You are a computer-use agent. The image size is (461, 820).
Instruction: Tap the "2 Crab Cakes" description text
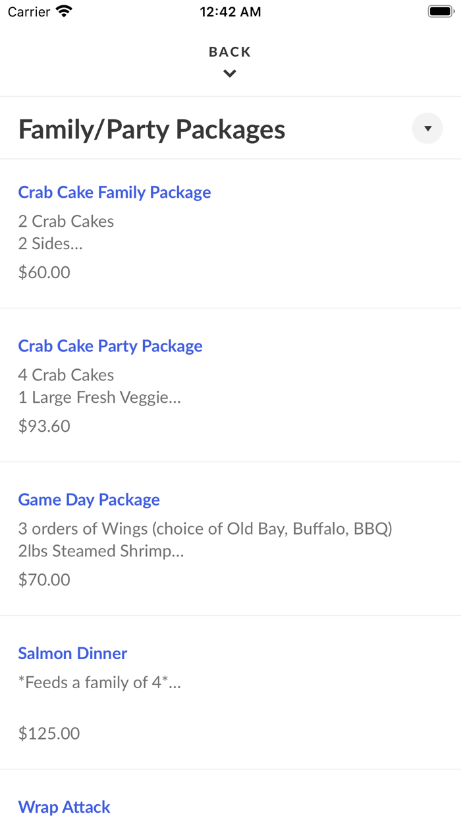(66, 221)
